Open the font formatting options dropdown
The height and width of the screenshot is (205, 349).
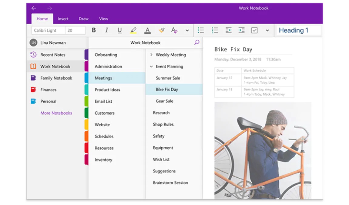point(187,30)
